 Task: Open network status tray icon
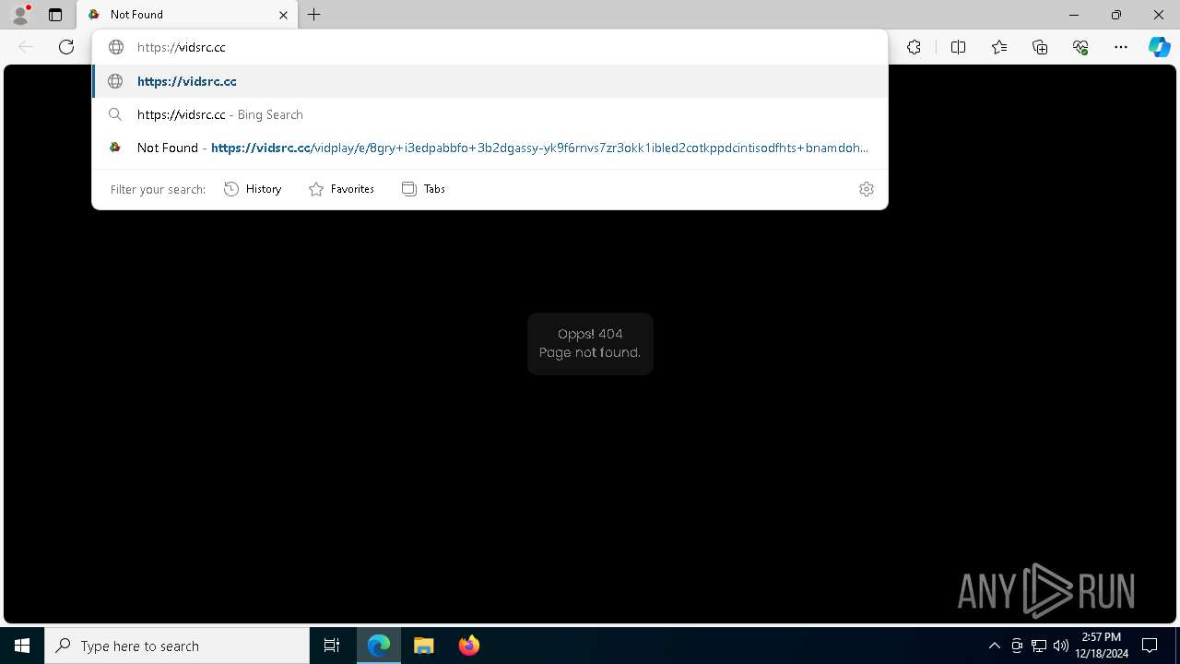pos(1039,646)
